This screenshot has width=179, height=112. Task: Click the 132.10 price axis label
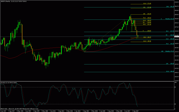click(x=176, y=76)
